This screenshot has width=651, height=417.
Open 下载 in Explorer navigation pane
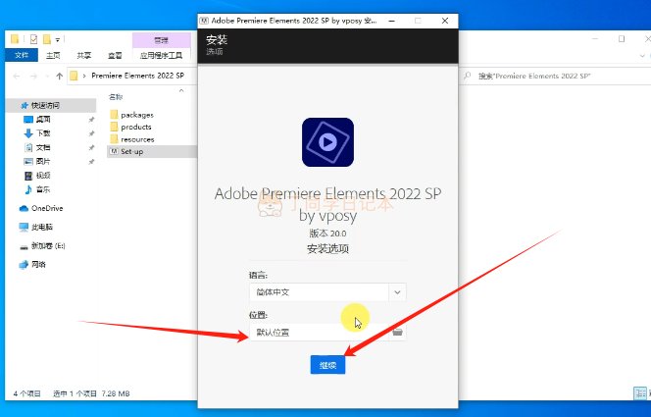pyautogui.click(x=43, y=133)
